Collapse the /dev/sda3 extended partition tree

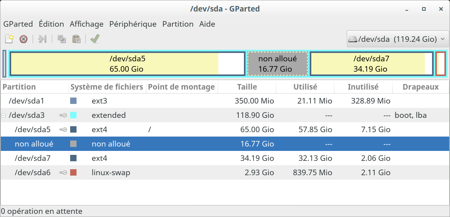coord(4,115)
